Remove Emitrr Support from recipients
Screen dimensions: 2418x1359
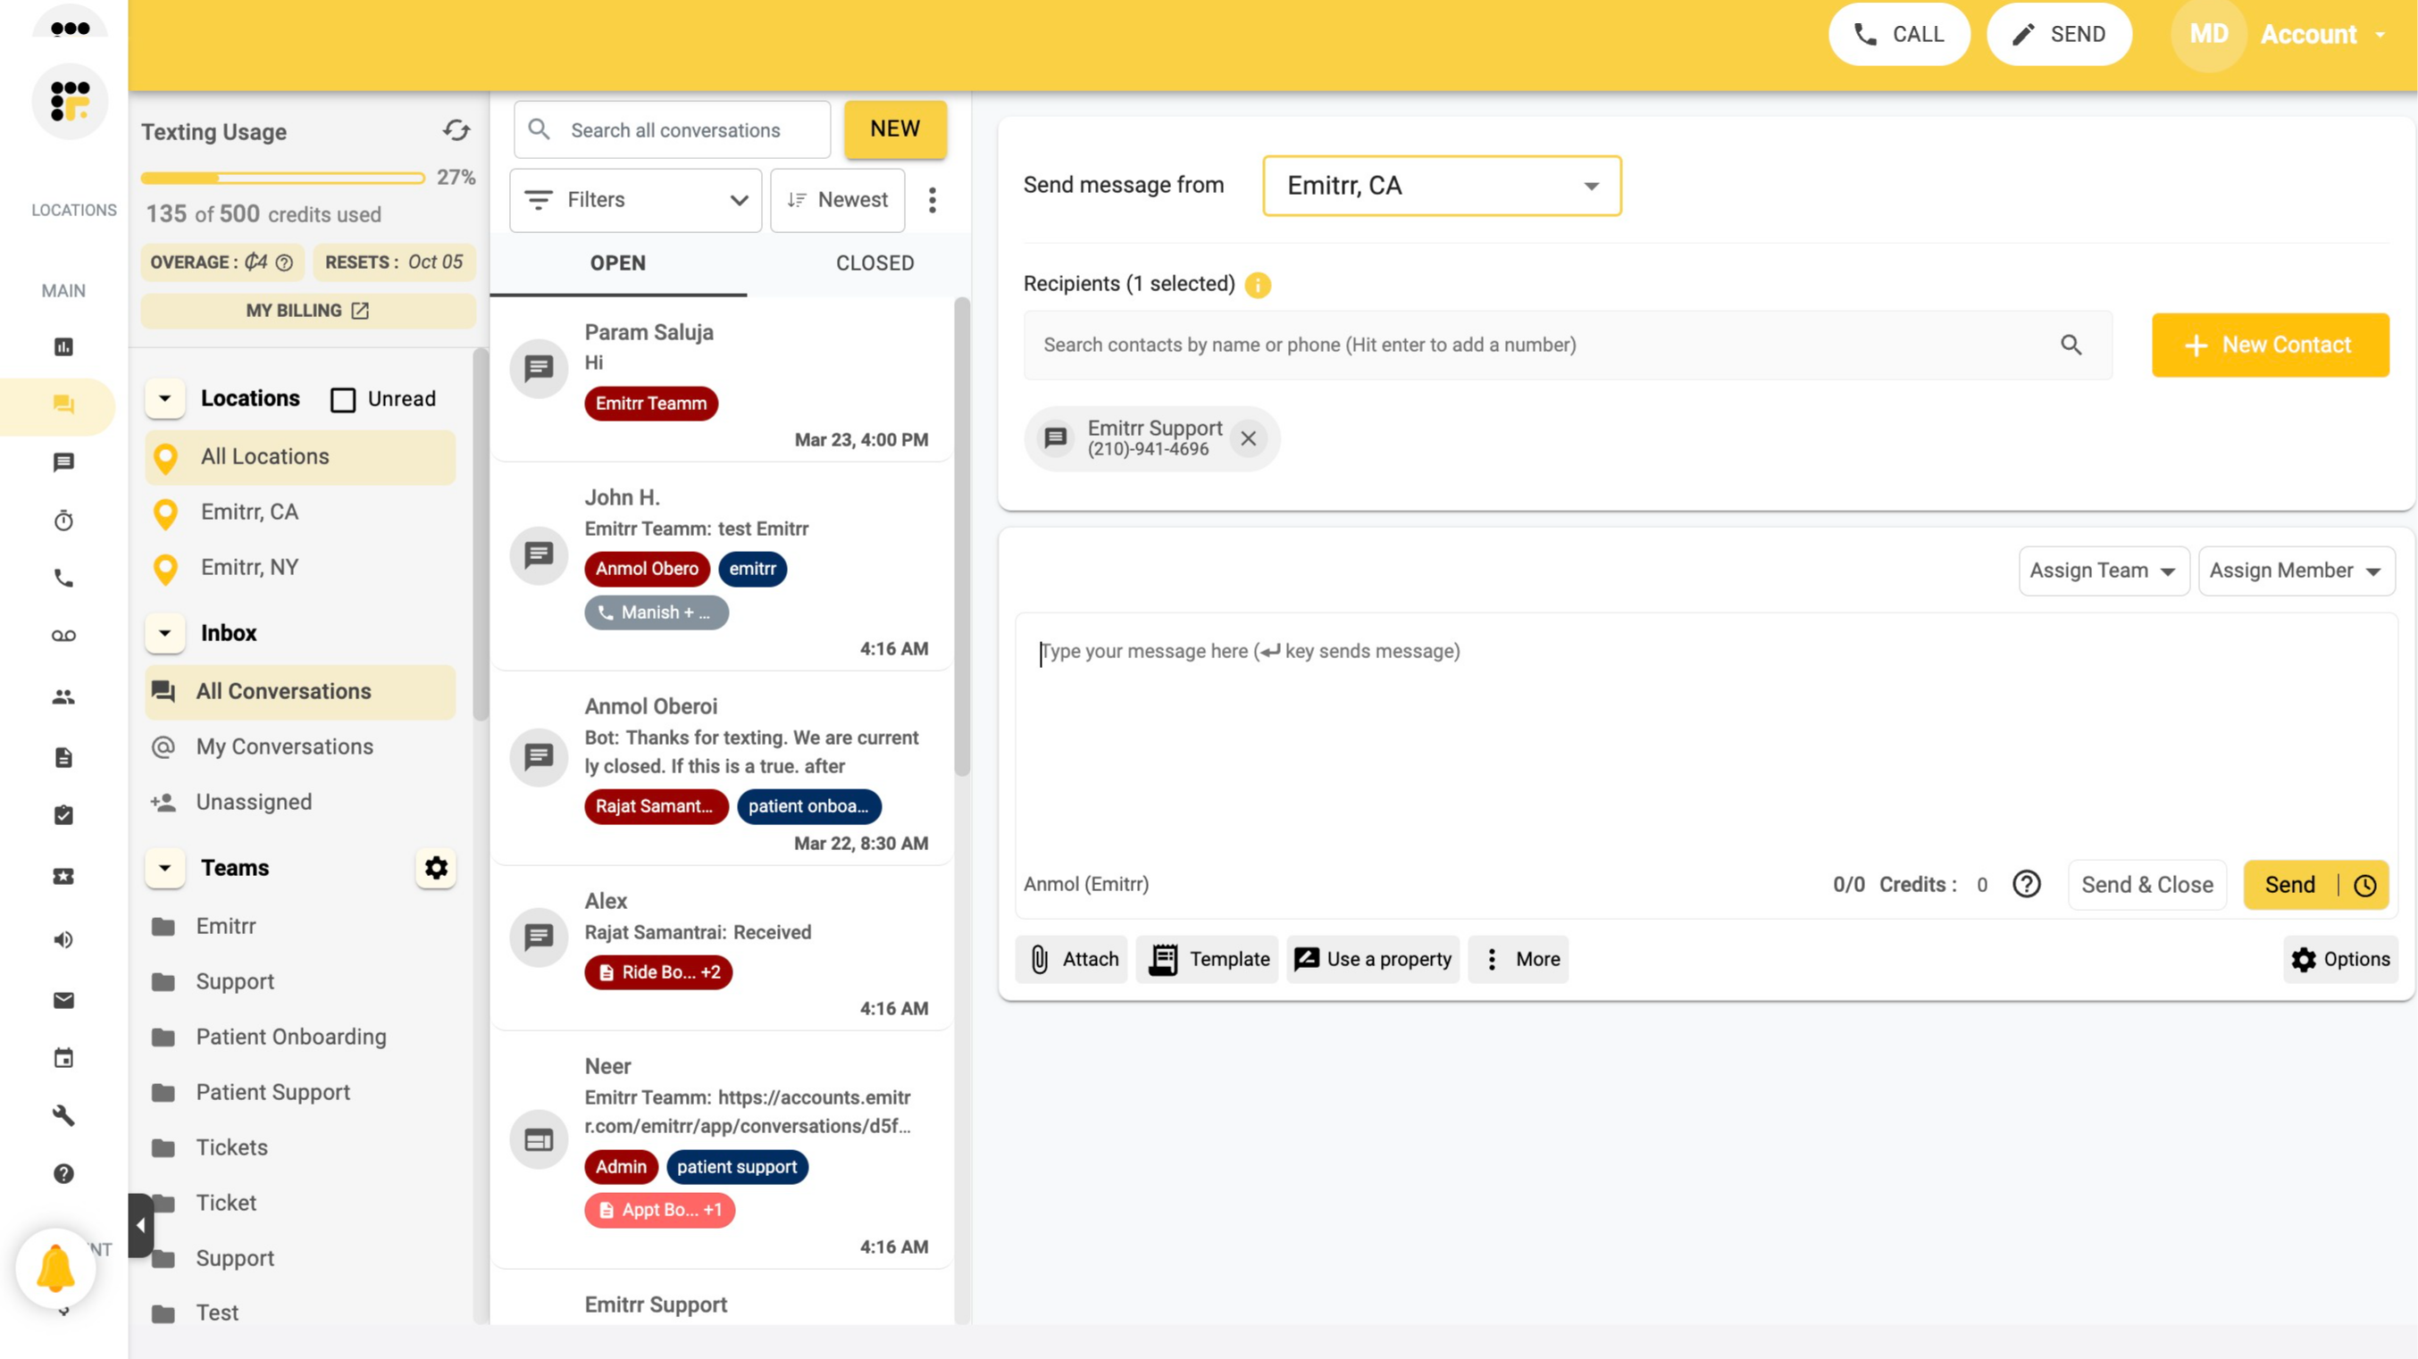click(x=1250, y=438)
